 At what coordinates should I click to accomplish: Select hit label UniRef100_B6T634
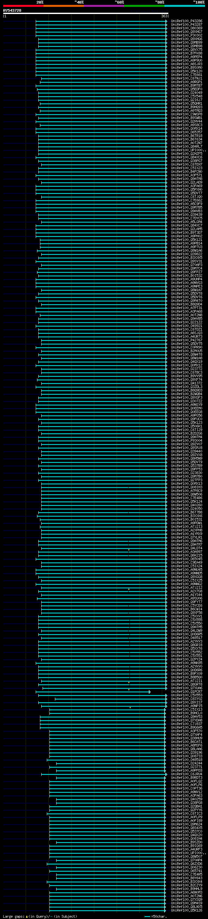(186, 139)
